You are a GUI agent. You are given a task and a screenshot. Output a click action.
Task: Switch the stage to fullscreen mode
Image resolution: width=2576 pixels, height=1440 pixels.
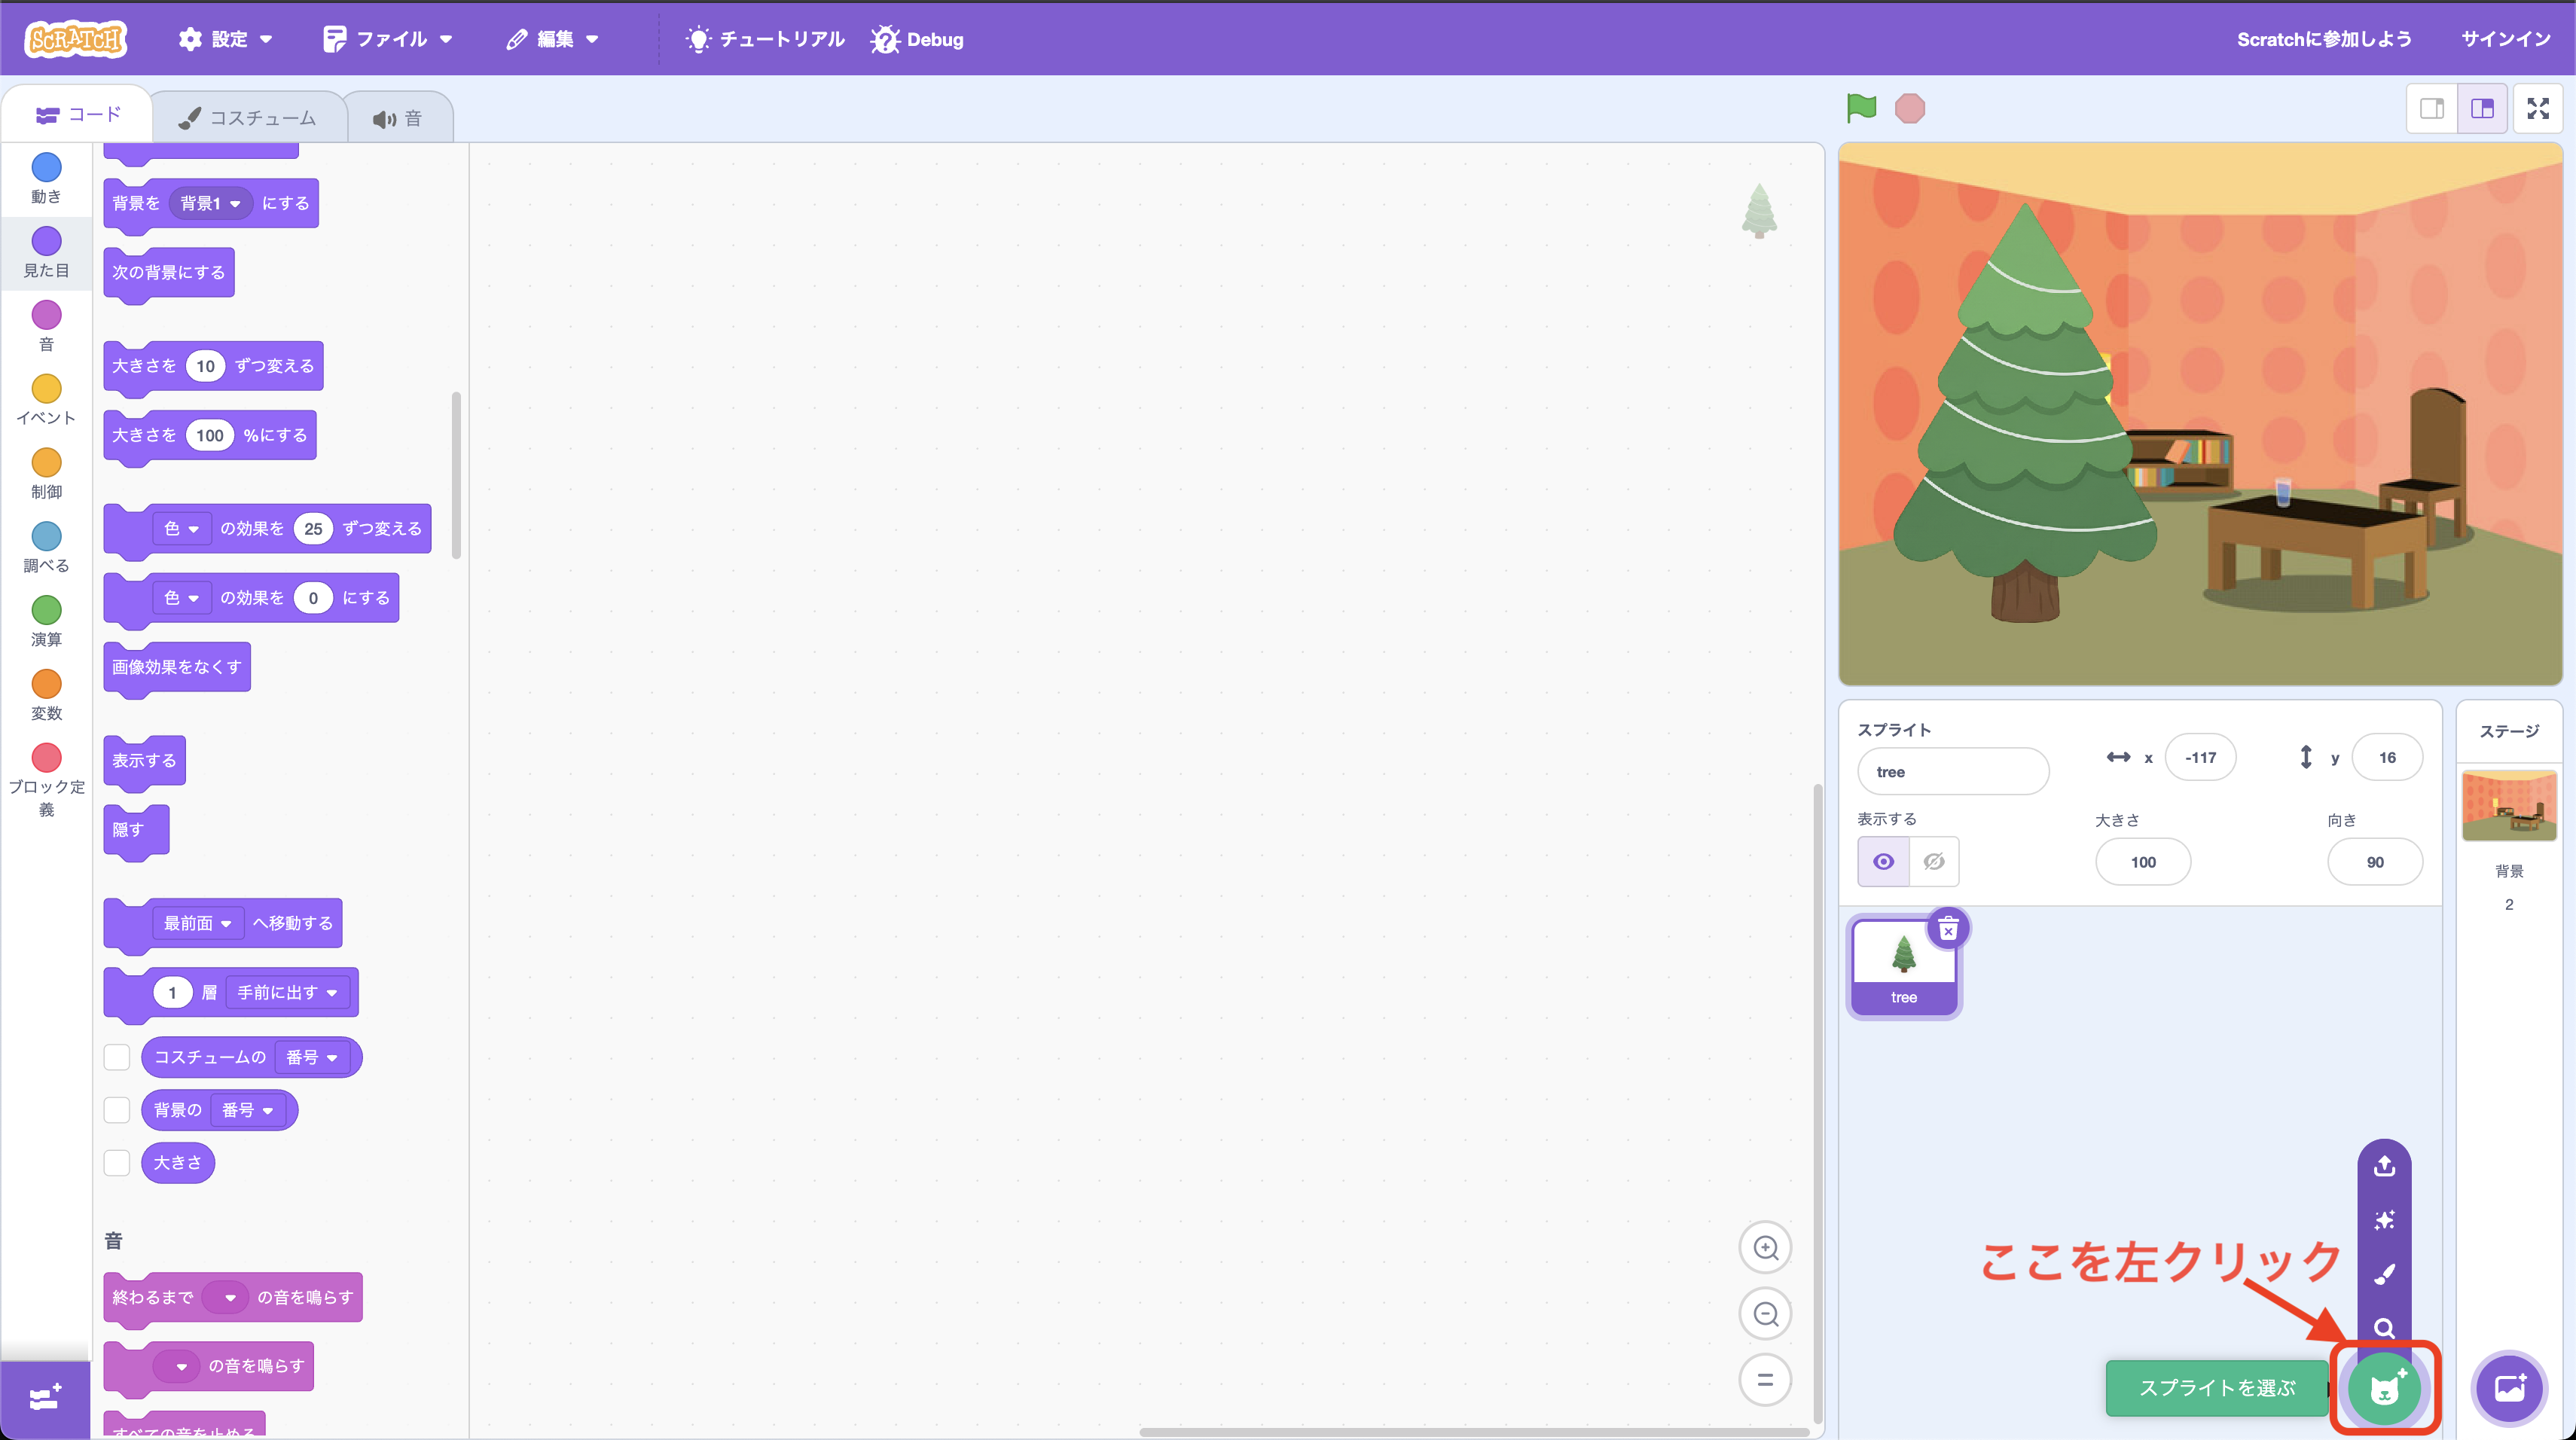coord(2539,108)
